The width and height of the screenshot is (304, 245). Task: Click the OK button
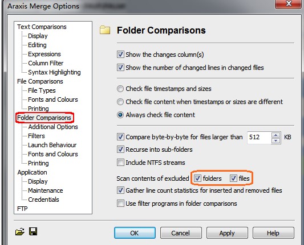[x=135, y=233]
